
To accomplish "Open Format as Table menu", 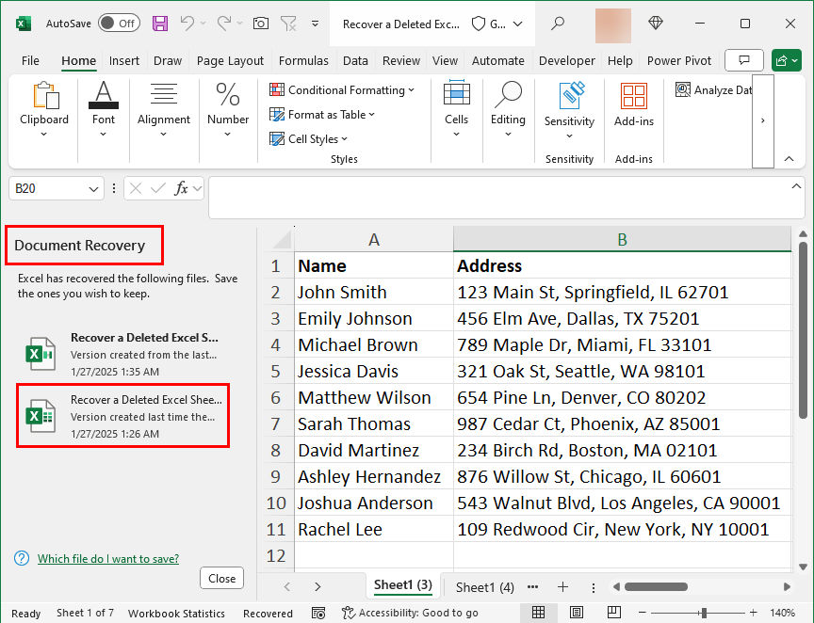I will [322, 115].
